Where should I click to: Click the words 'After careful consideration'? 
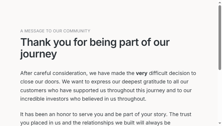tap(53, 73)
